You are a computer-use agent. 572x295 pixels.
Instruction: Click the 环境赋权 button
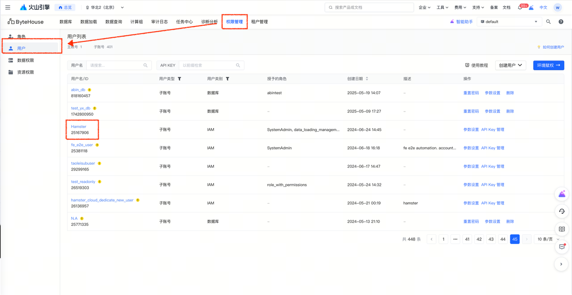point(548,65)
